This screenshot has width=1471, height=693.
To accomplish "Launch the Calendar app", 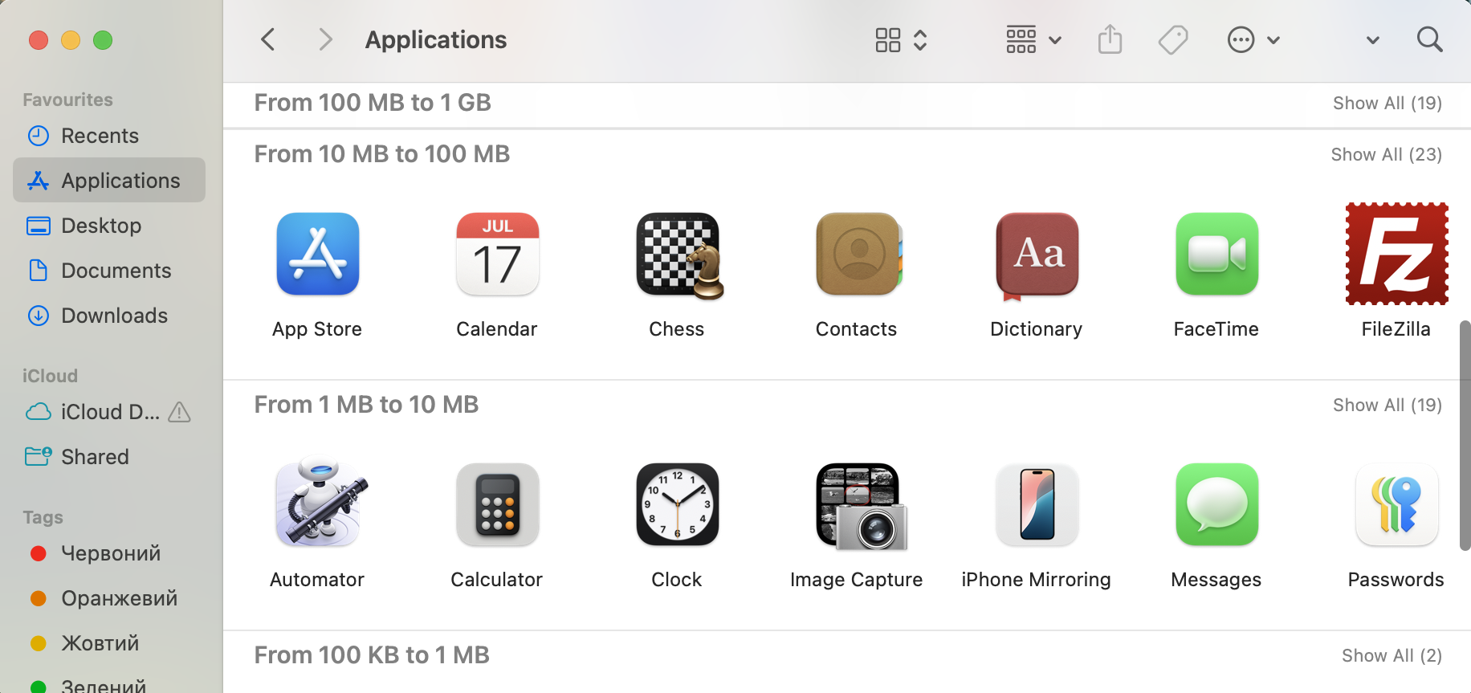I will tap(497, 255).
